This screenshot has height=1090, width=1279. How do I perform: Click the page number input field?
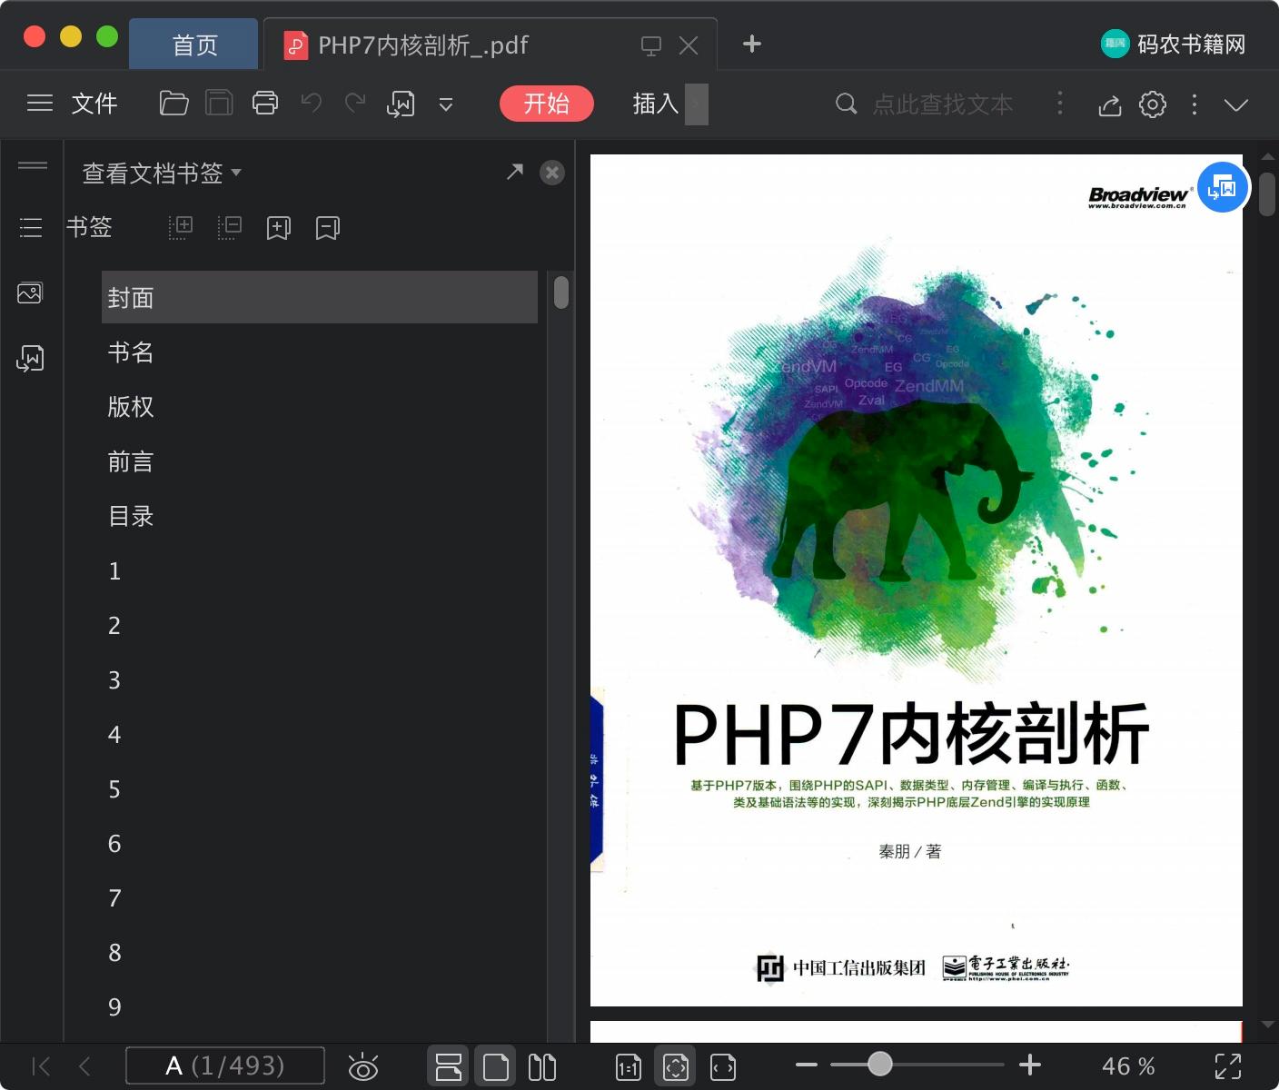pos(225,1065)
